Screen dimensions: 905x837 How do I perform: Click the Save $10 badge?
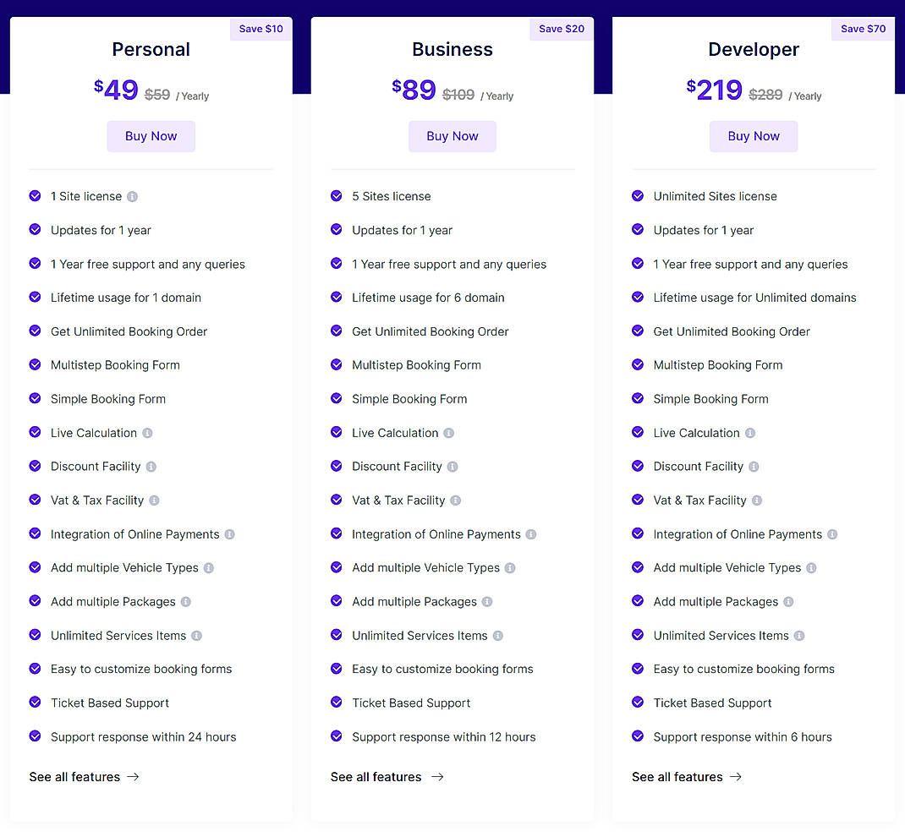(261, 29)
